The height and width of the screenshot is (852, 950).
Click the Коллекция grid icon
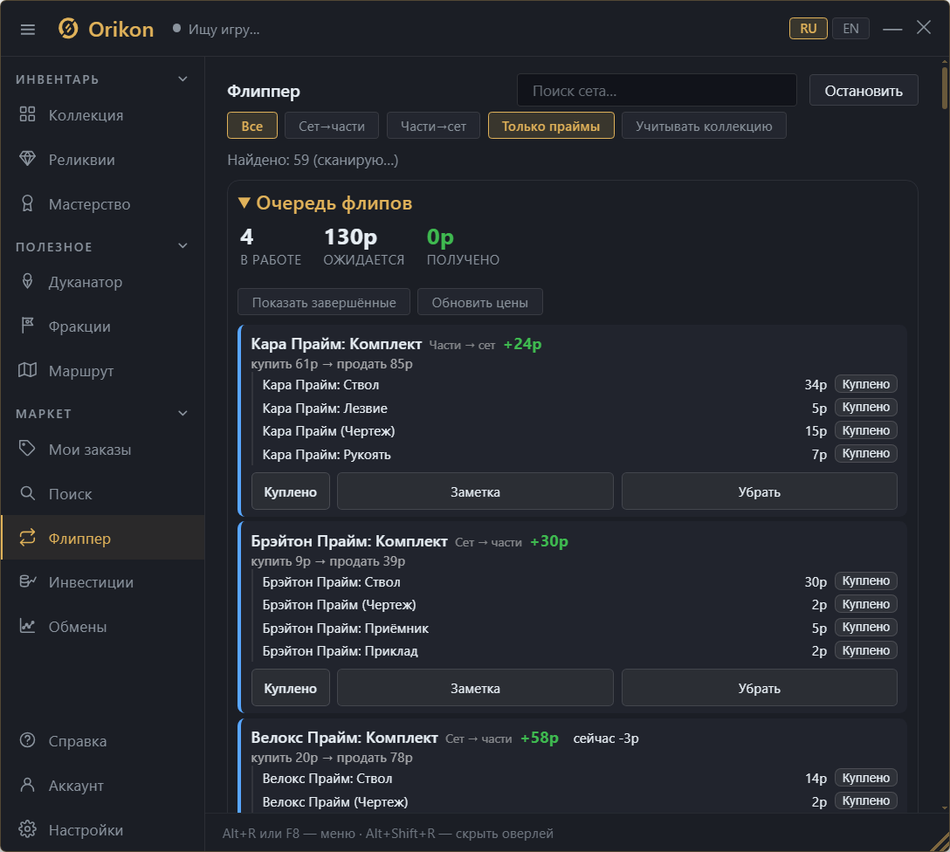pos(27,114)
